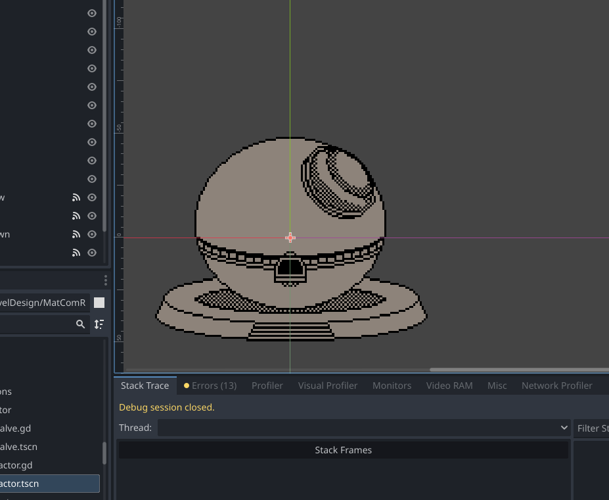Viewport: 609px width, 500px height.
Task: Open the Visual Profiler tab
Action: click(327, 386)
